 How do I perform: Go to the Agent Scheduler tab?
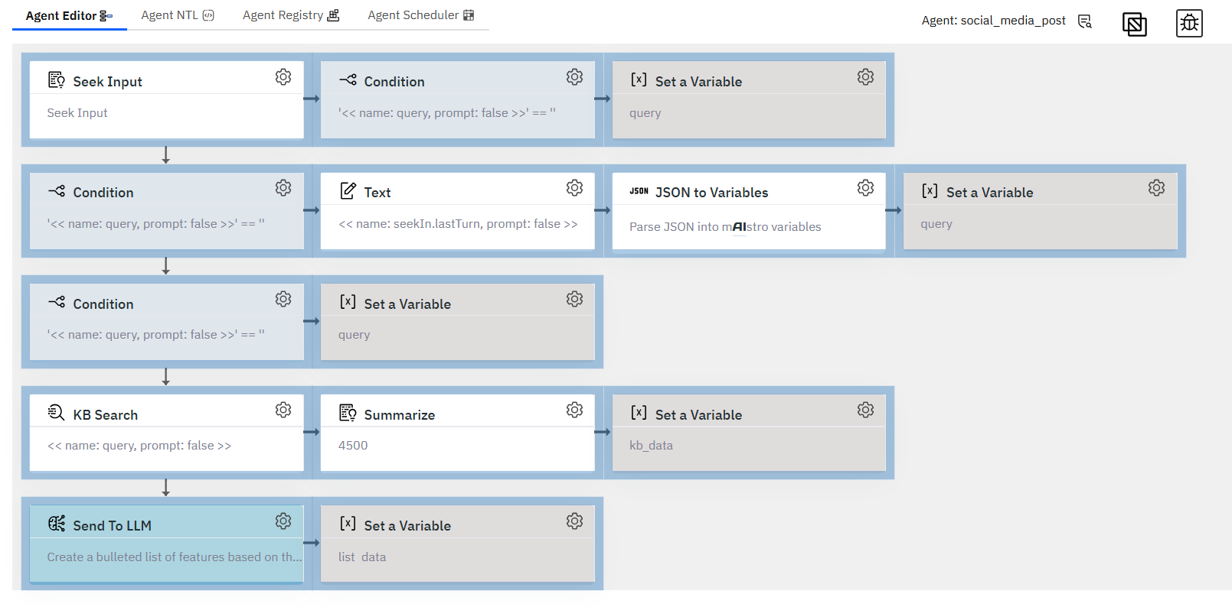coord(421,15)
